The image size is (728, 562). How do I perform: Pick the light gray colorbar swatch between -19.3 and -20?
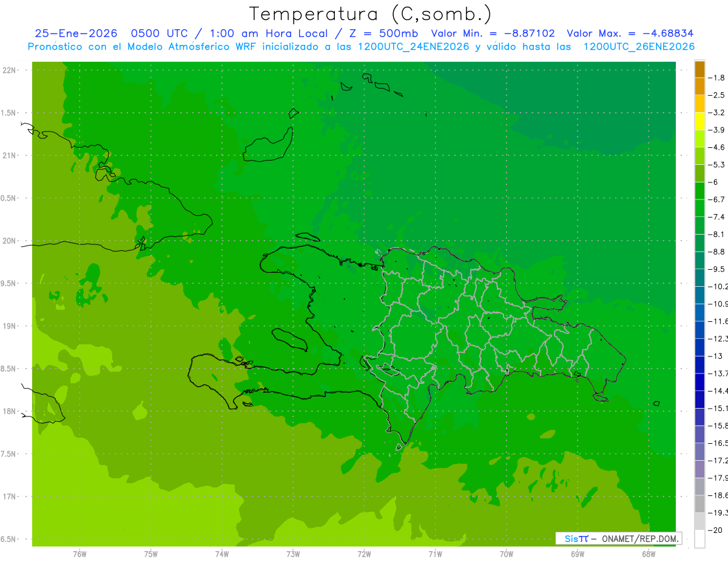point(699,521)
